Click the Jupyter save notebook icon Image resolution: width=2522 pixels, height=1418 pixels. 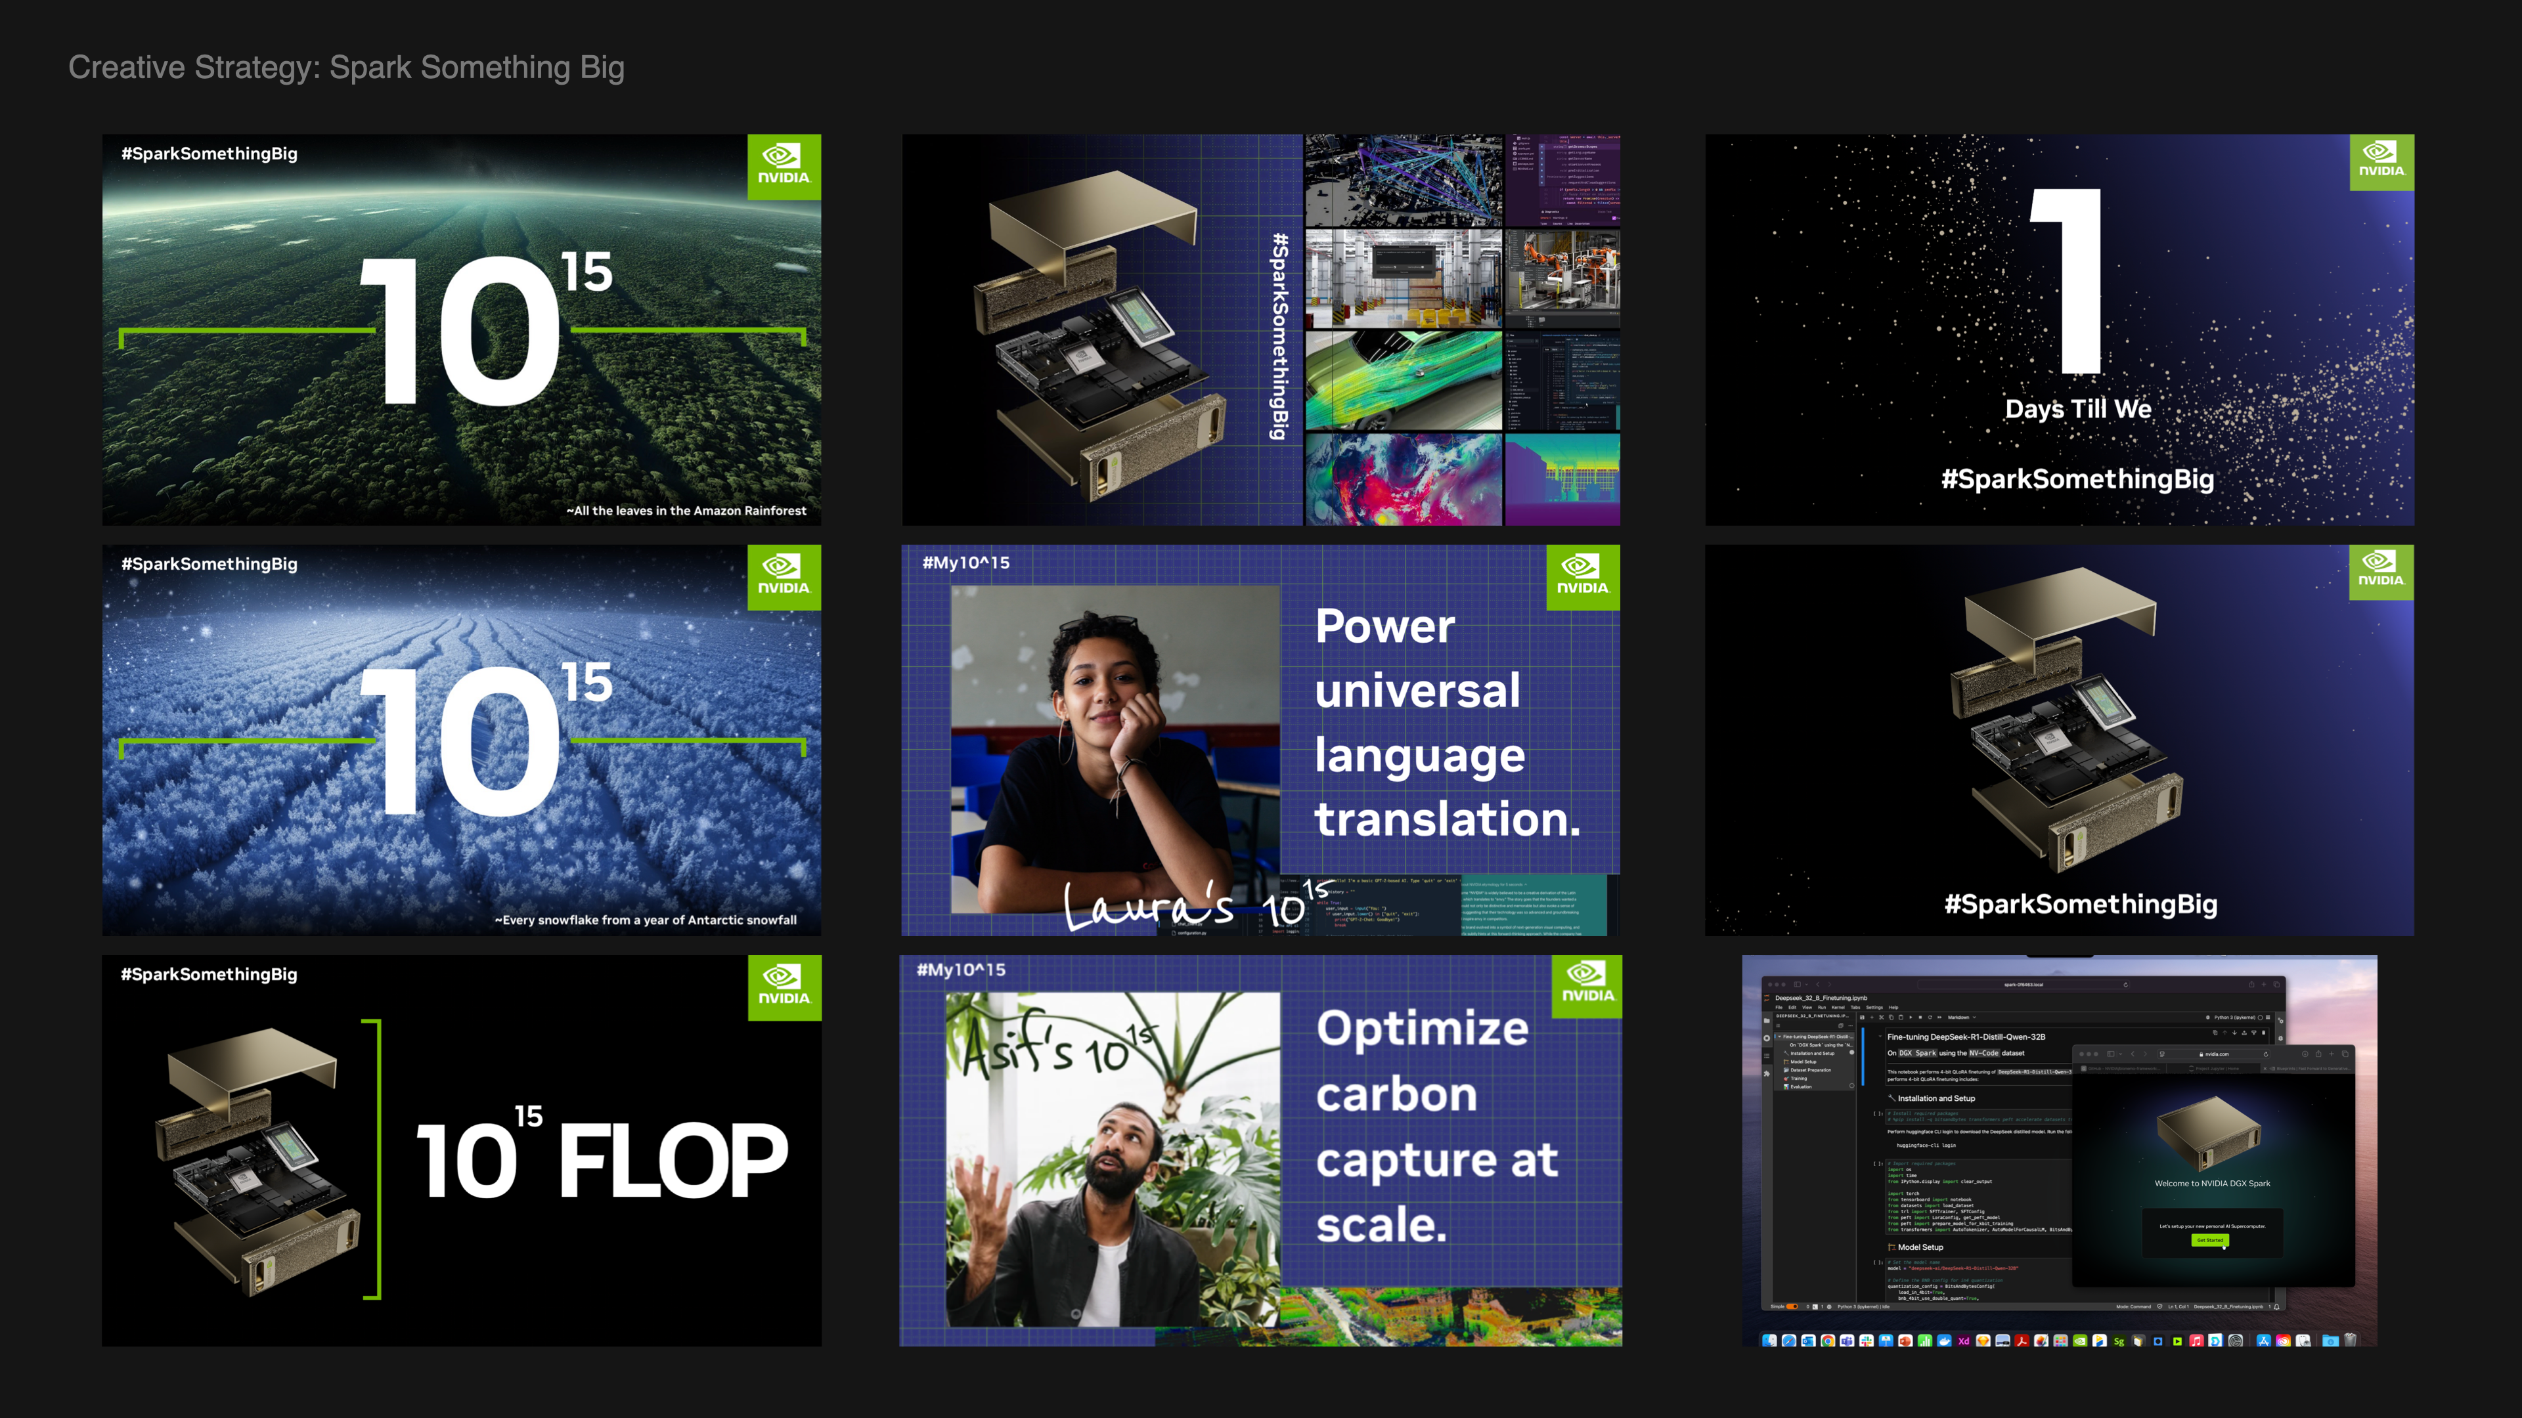pos(1862,1018)
